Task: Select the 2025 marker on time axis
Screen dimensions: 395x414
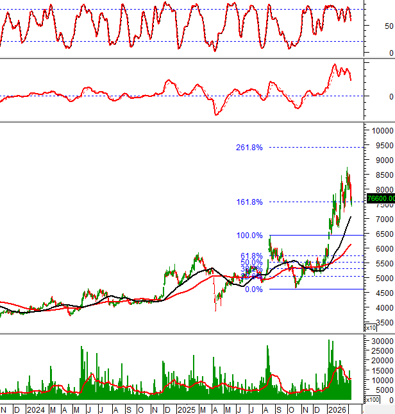Action: tap(187, 409)
